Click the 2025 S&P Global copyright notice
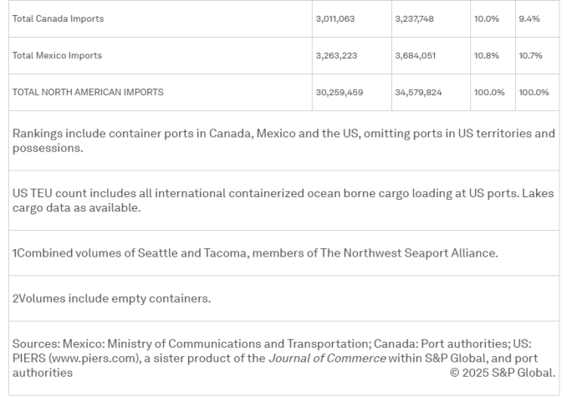The image size is (567, 397). coord(503,373)
